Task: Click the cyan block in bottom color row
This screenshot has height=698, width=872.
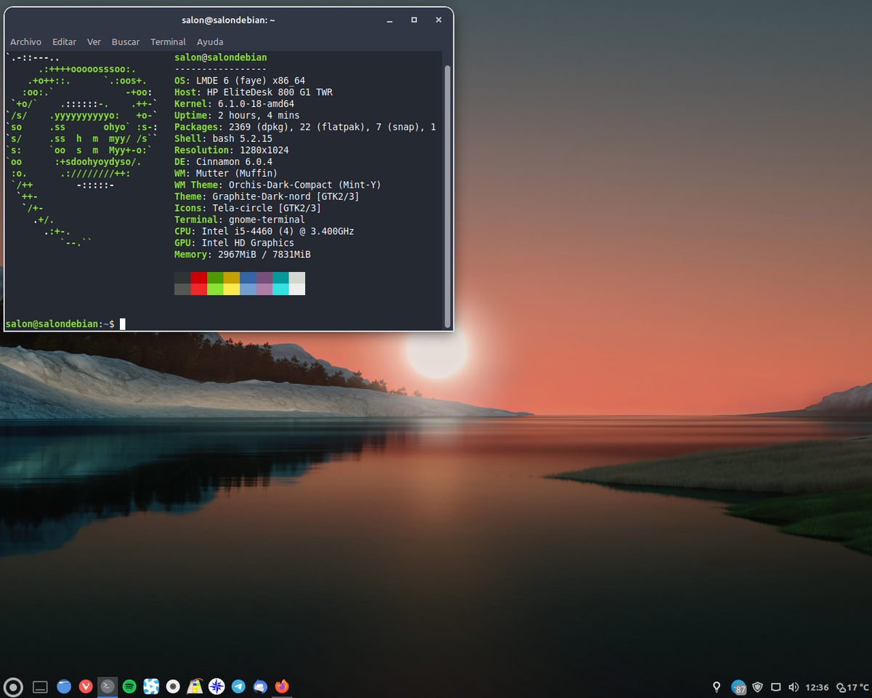Action: click(x=280, y=289)
